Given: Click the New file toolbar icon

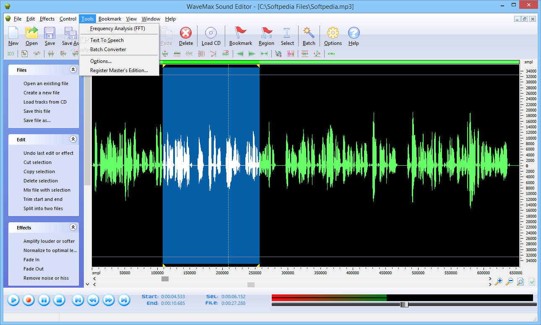Looking at the screenshot, I should coord(13,33).
